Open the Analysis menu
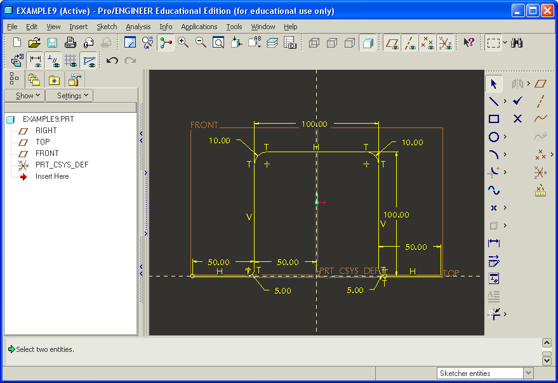The image size is (558, 383). point(138,27)
